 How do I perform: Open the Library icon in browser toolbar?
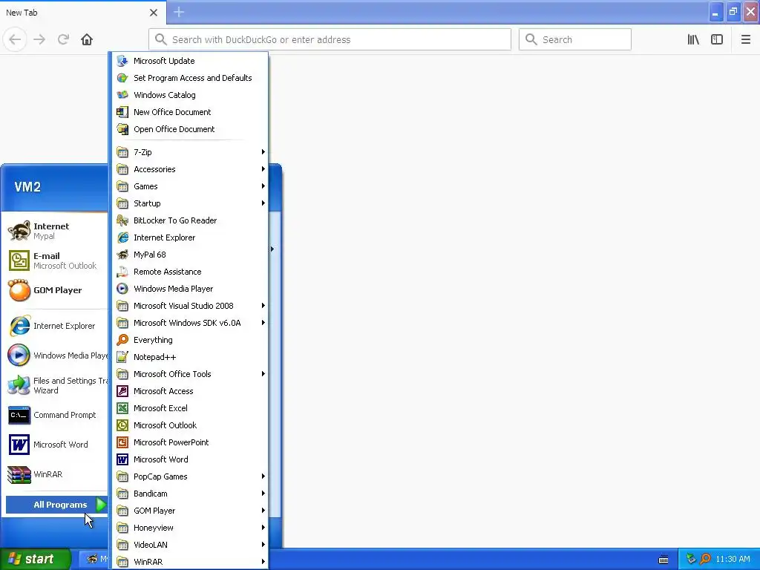click(693, 39)
